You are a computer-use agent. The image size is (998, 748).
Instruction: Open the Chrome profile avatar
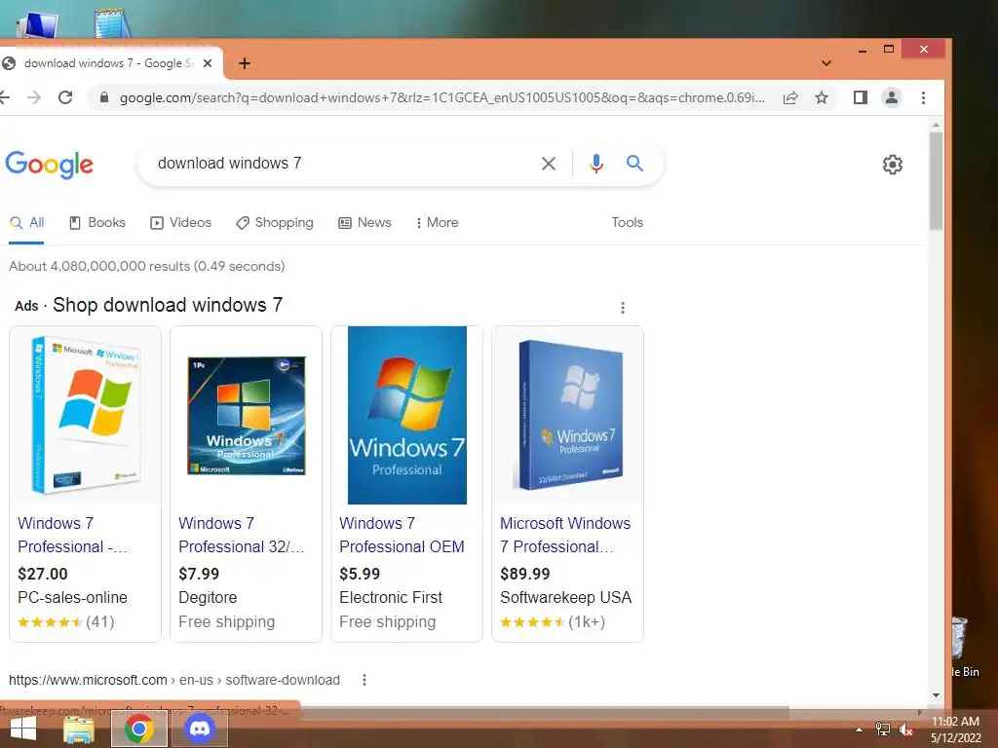tap(892, 97)
